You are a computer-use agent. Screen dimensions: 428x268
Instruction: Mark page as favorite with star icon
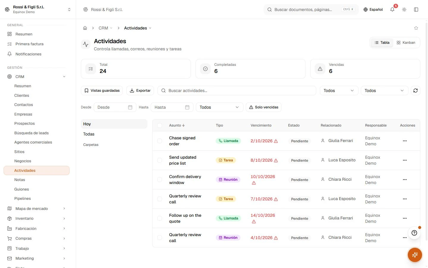click(x=416, y=28)
